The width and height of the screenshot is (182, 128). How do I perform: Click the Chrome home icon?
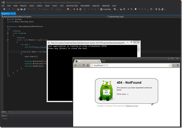pyautogui.click(x=88, y=65)
